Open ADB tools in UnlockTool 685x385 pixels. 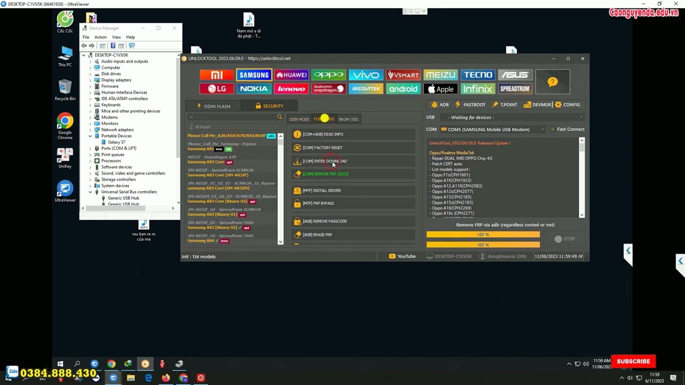tap(440, 105)
